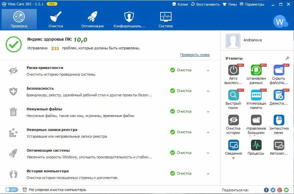This screenshot has height=194, width=294.
Task: Click Очистка status for Безопасность
Action: (181, 91)
